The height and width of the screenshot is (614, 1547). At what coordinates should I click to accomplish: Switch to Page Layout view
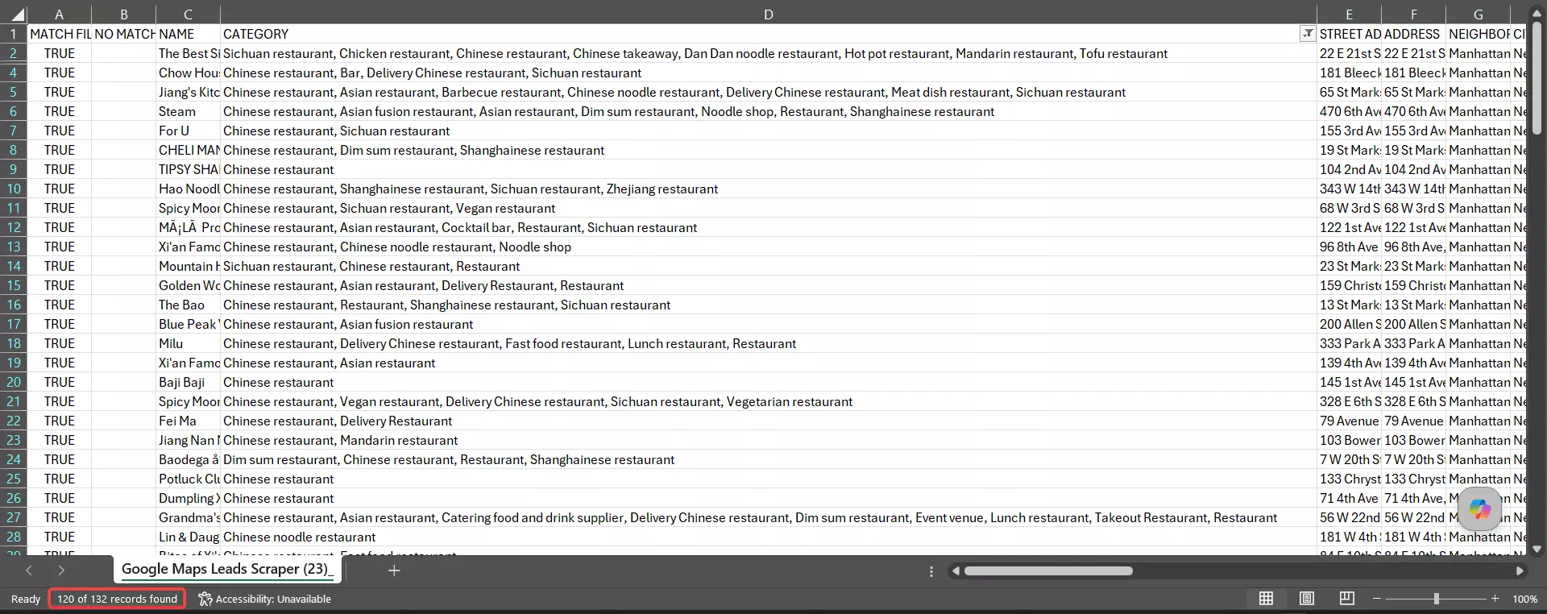(1307, 599)
